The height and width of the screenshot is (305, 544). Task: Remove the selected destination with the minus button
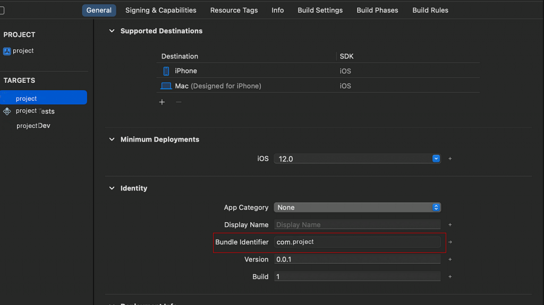click(x=178, y=102)
